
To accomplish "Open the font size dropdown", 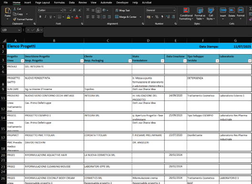I will point(70,11).
